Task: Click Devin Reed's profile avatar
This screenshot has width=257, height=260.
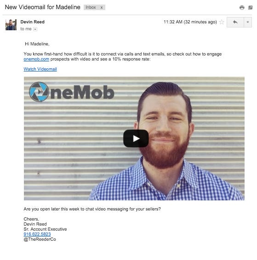Action: point(11,25)
